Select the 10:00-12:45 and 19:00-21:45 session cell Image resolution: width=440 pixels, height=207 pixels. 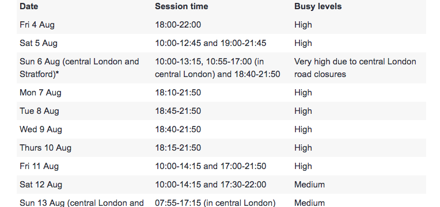pos(210,43)
